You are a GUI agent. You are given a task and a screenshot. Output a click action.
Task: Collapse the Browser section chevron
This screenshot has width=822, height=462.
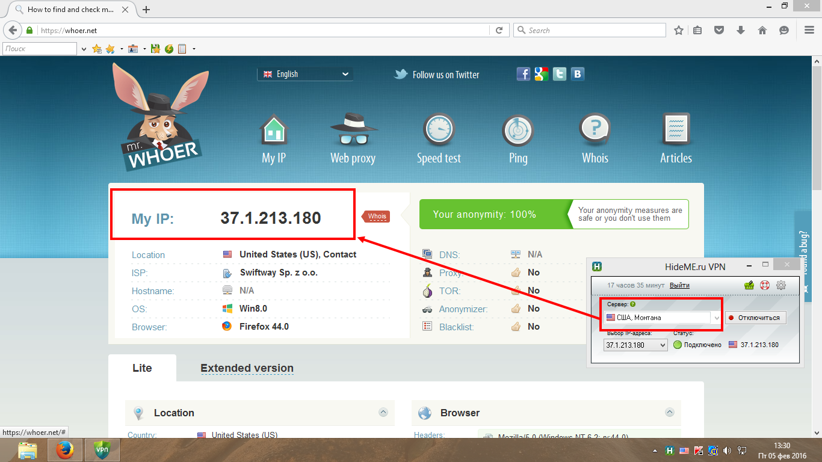(x=669, y=412)
